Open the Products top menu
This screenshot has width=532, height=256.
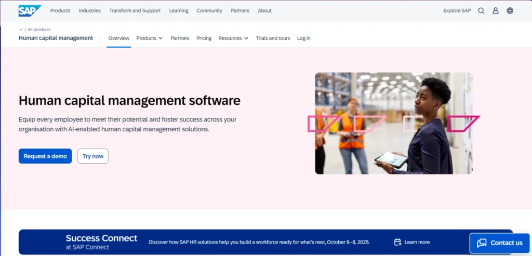tap(60, 10)
